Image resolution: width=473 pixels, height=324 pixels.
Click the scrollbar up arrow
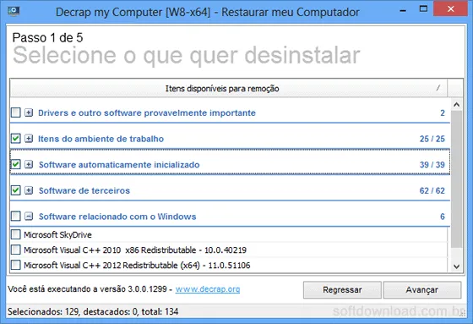pyautogui.click(x=456, y=105)
